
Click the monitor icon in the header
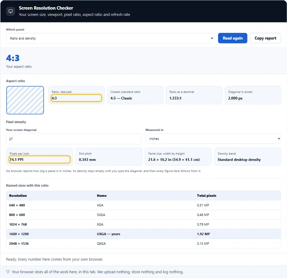click(11, 11)
